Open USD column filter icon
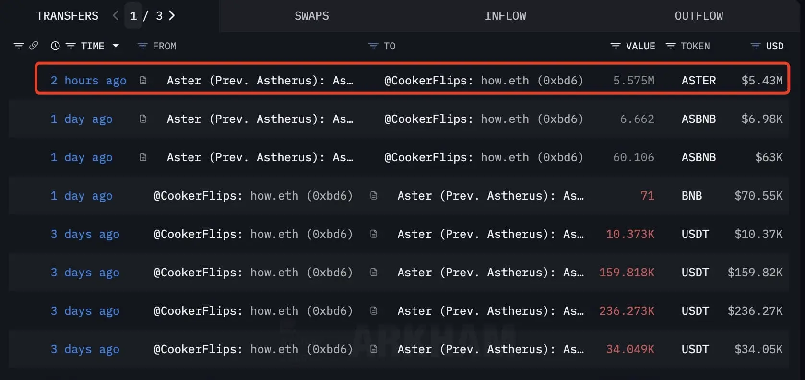 coord(756,46)
